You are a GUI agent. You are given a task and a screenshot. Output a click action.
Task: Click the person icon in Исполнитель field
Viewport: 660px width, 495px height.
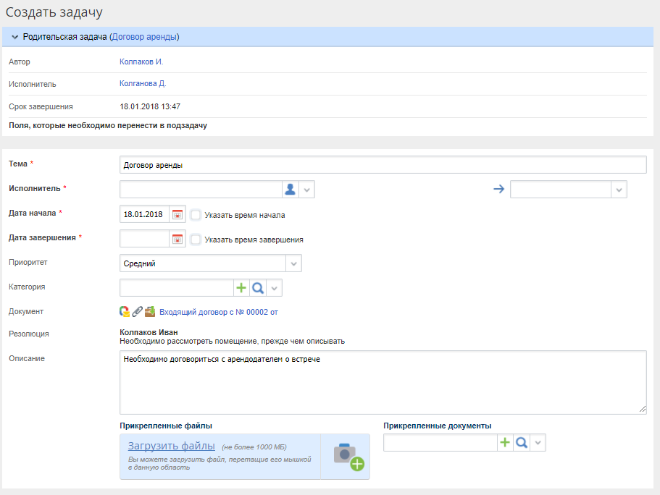coord(290,190)
